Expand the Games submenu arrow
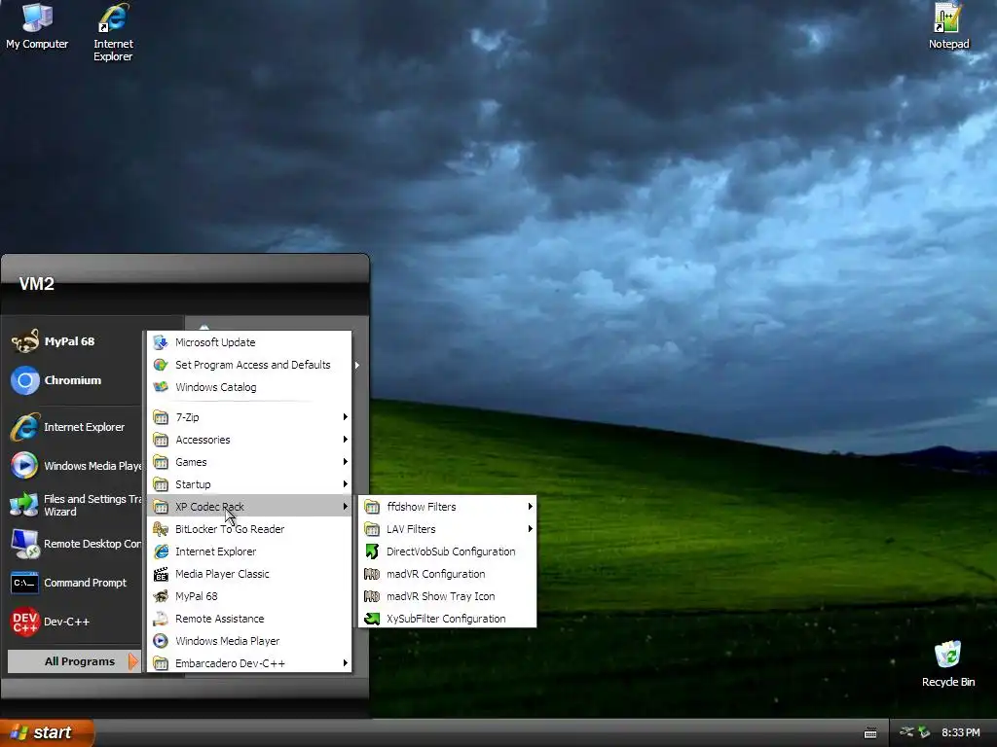This screenshot has height=747, width=997. pos(346,462)
